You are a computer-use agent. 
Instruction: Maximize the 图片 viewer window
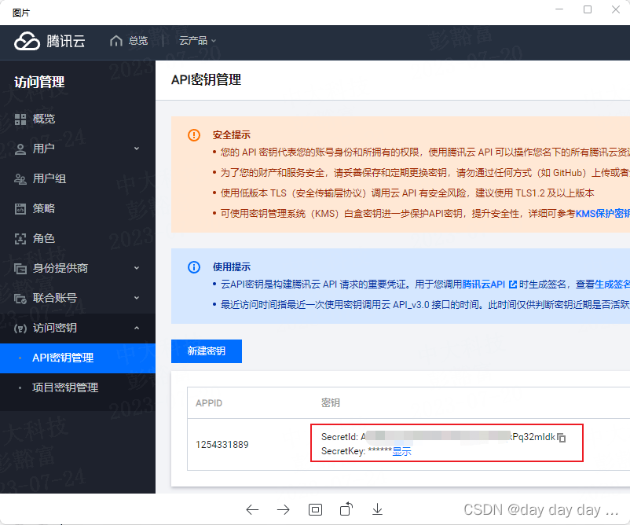click(x=588, y=9)
